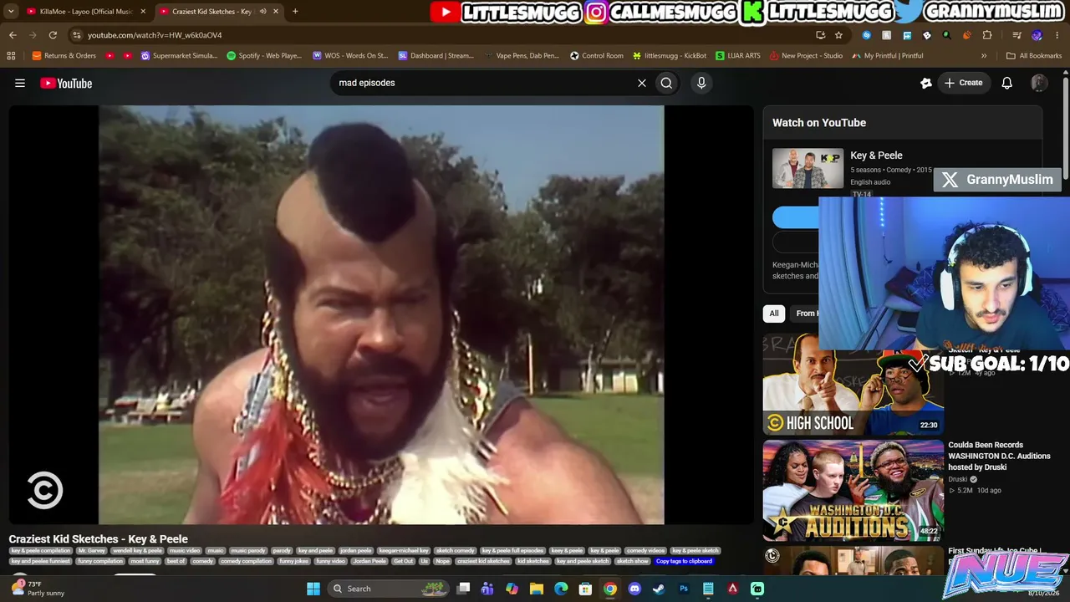Screen dimensions: 1070x602
Task: Click Copy tags to clipboard button
Action: point(684,561)
